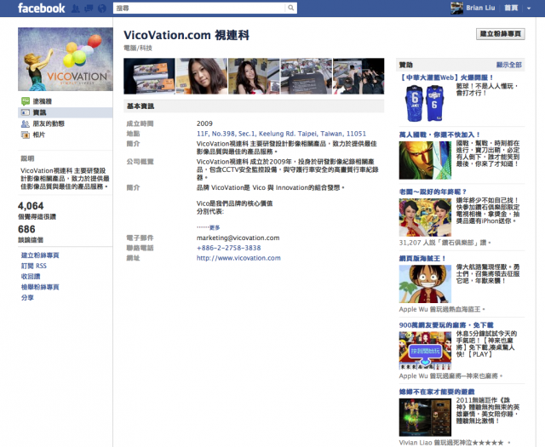Click the Friend Activity people icon
Screen dimensions: 545x447
pyautogui.click(x=26, y=123)
